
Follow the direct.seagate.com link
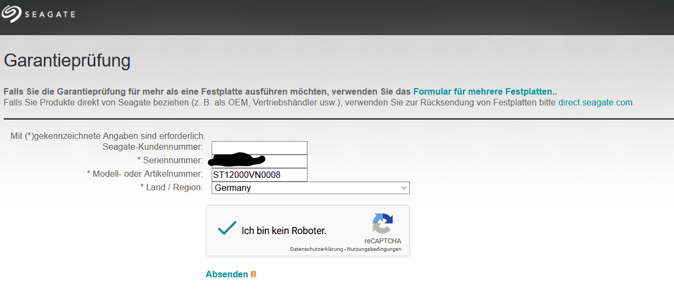click(595, 102)
